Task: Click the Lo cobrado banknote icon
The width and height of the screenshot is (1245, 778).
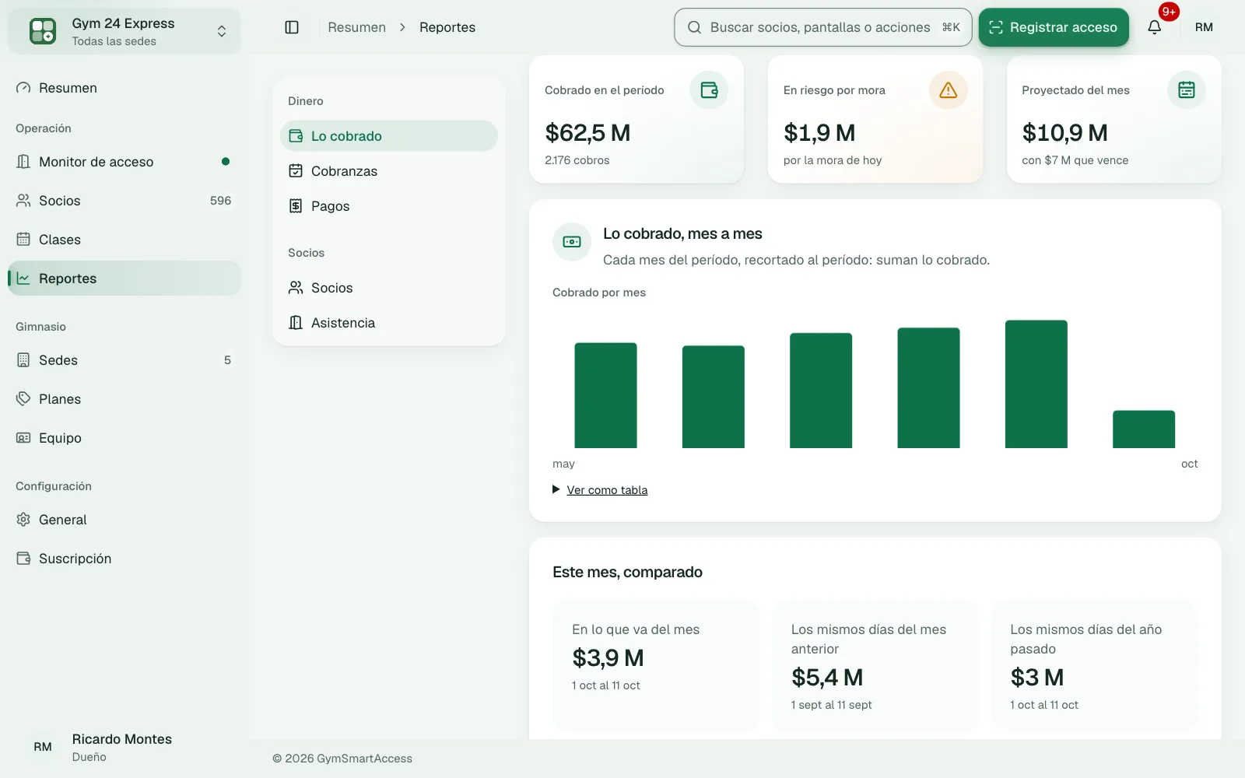Action: (x=572, y=242)
